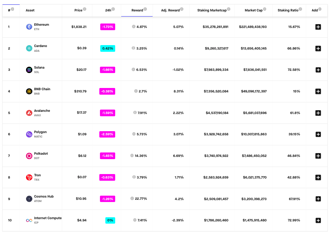The image size is (330, 236).
Task: Click the Tron coin logo
Action: click(x=29, y=178)
